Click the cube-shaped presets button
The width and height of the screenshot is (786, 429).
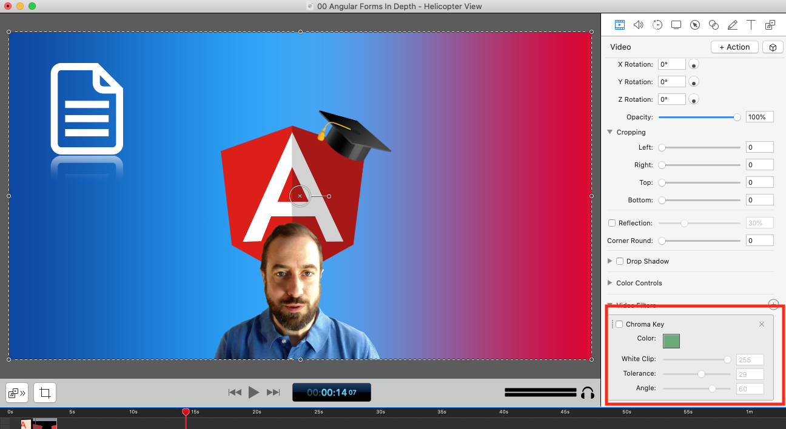point(773,47)
